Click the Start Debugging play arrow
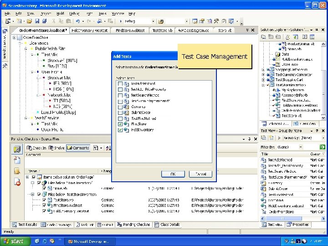The width and height of the screenshot is (328, 246). click(121, 21)
